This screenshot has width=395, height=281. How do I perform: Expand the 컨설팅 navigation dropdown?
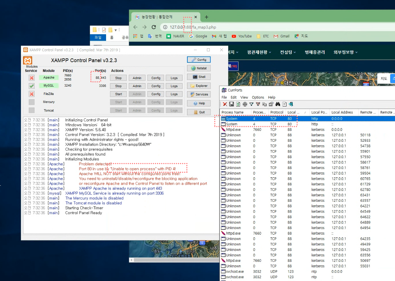pos(288,52)
